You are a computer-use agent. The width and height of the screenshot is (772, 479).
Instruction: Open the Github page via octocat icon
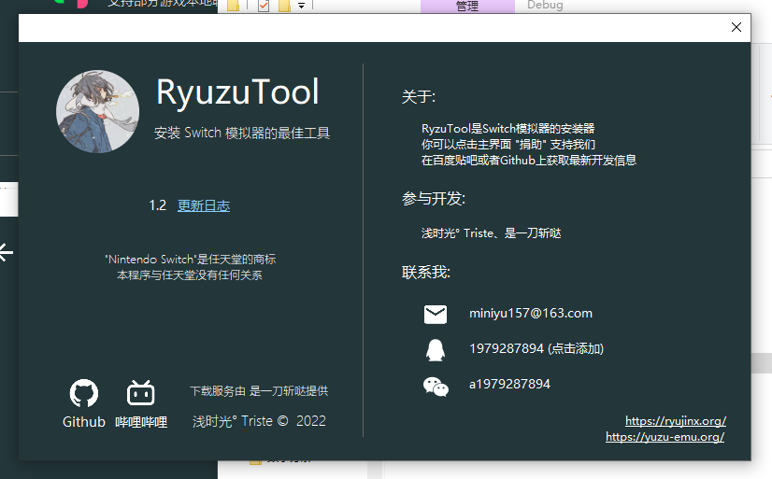[x=84, y=393]
